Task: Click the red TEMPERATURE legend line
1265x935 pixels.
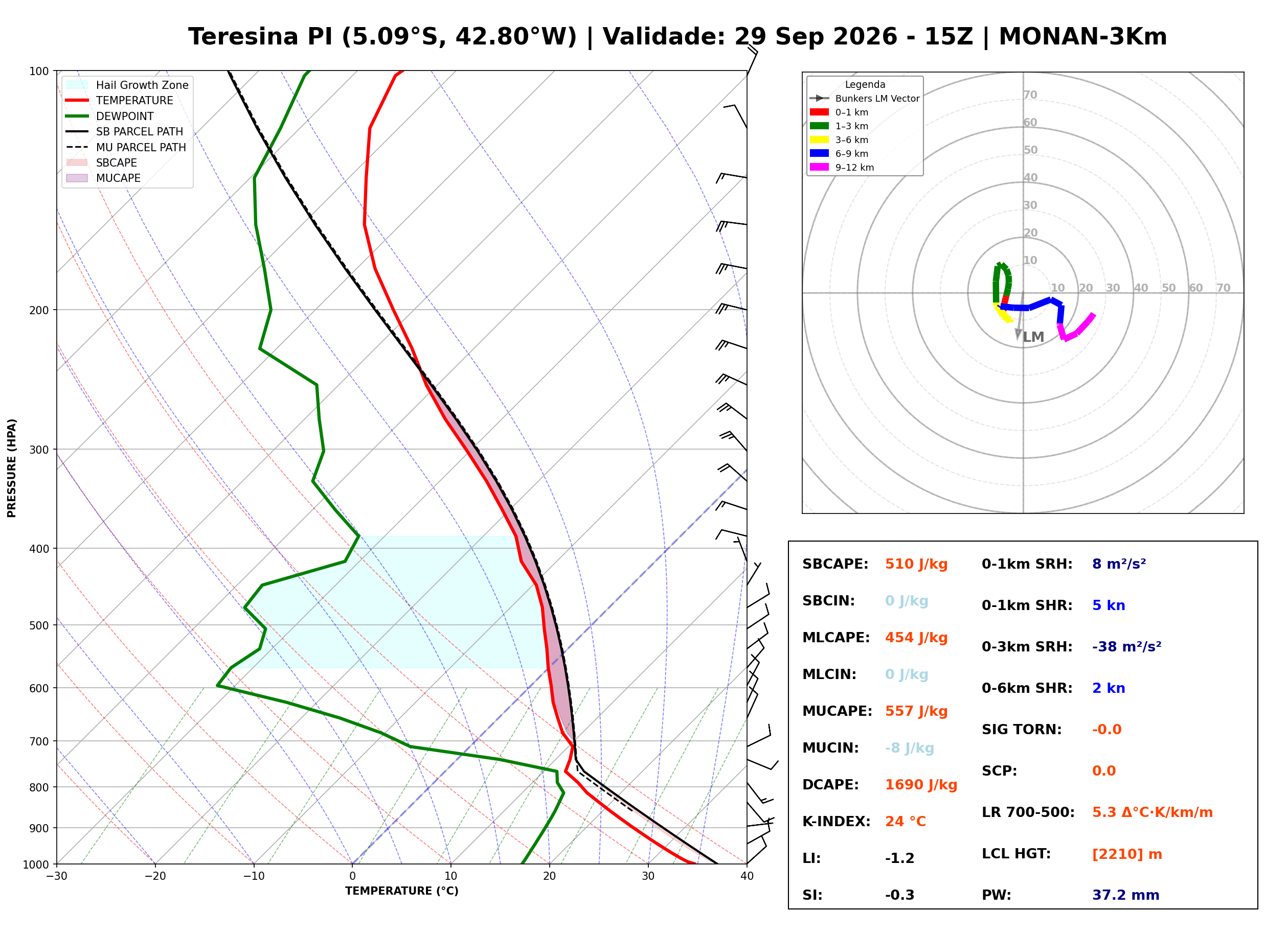Action: [77, 100]
